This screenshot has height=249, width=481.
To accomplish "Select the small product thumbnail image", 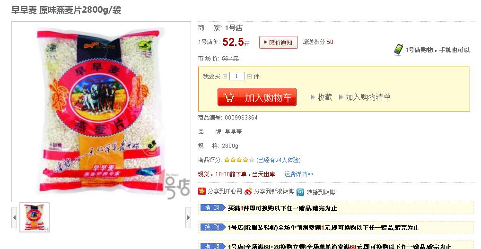I will pos(35,217).
